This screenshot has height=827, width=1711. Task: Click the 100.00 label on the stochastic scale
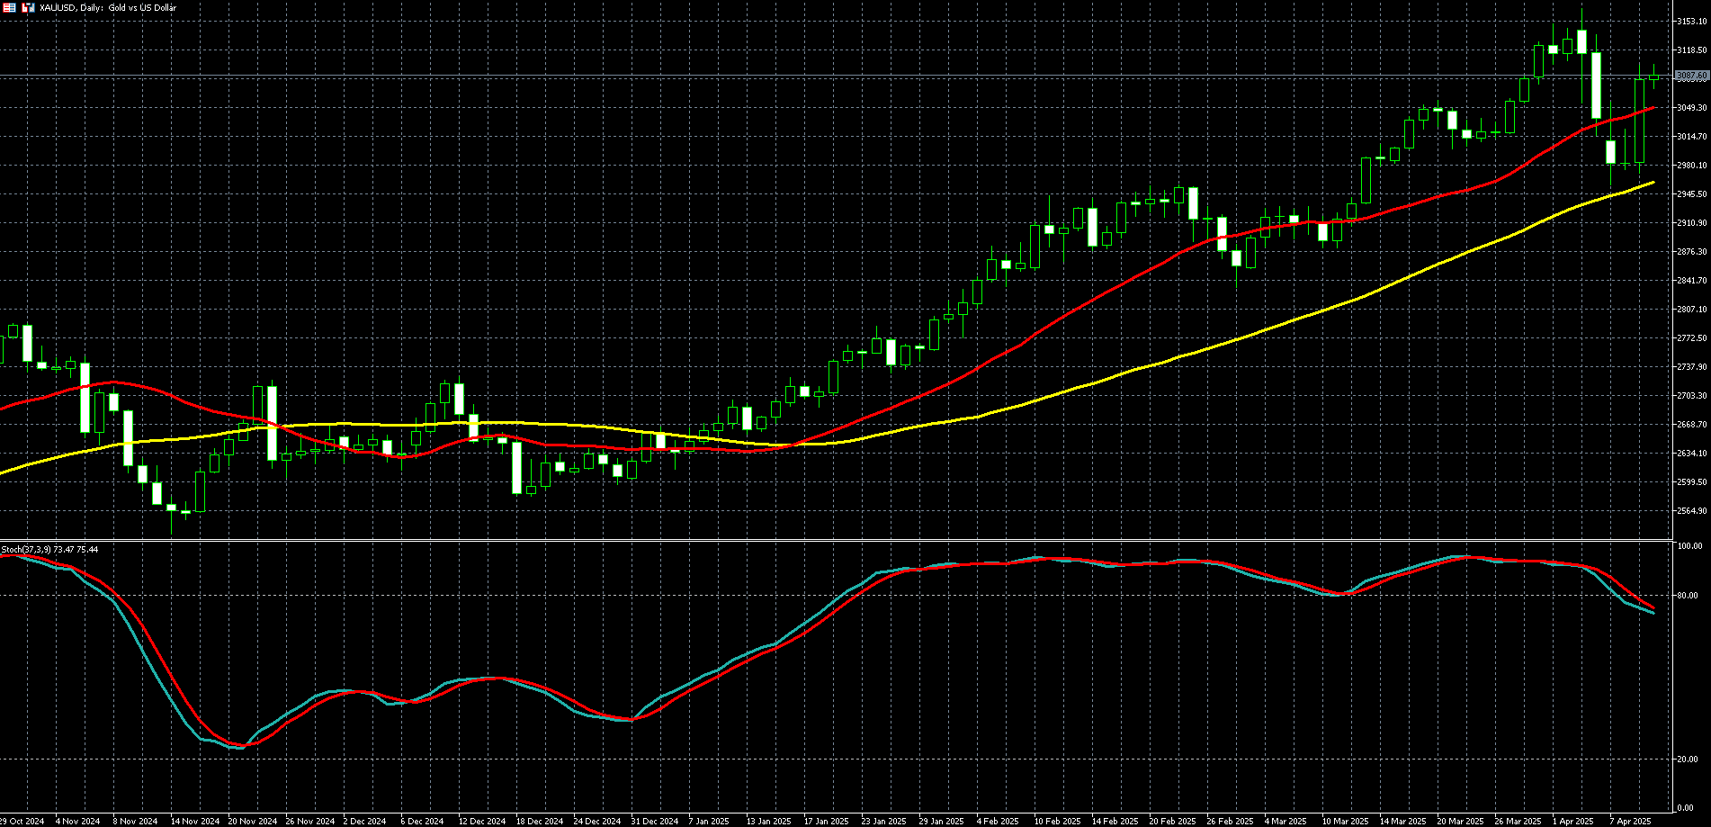(1689, 546)
